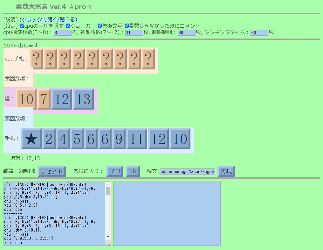Click the 再現 button
The height and width of the screenshot is (250, 323).
pos(226,171)
